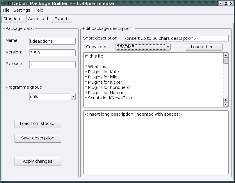The width and height of the screenshot is (235, 183).
Task: Close the Debian Package Builder window
Action: click(231, 3)
